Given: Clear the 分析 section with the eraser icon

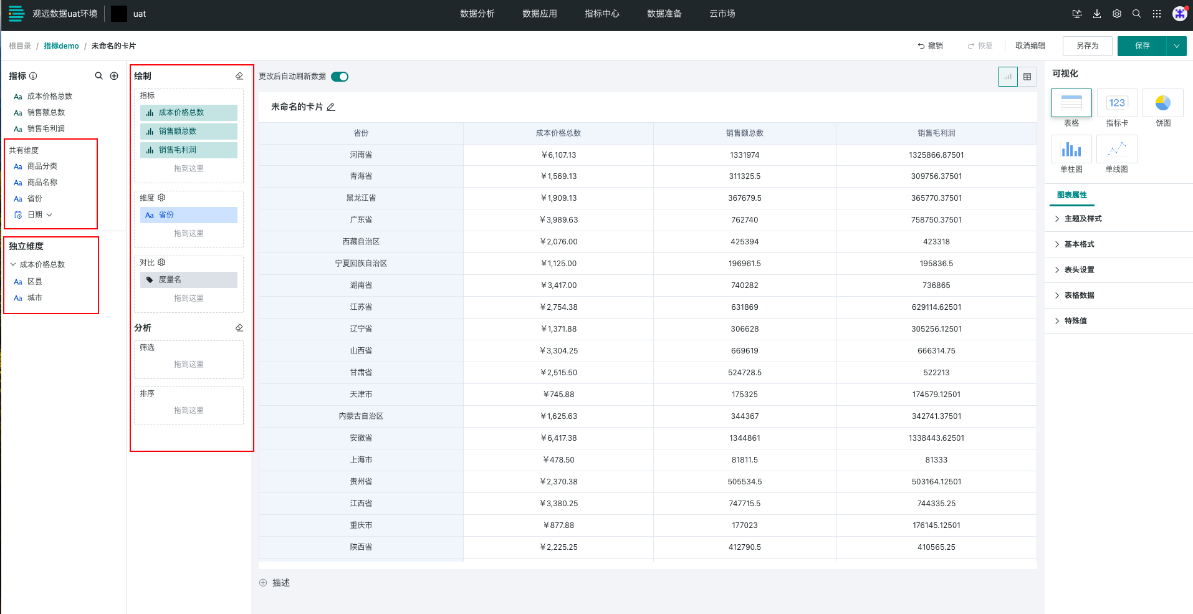Looking at the screenshot, I should point(239,328).
